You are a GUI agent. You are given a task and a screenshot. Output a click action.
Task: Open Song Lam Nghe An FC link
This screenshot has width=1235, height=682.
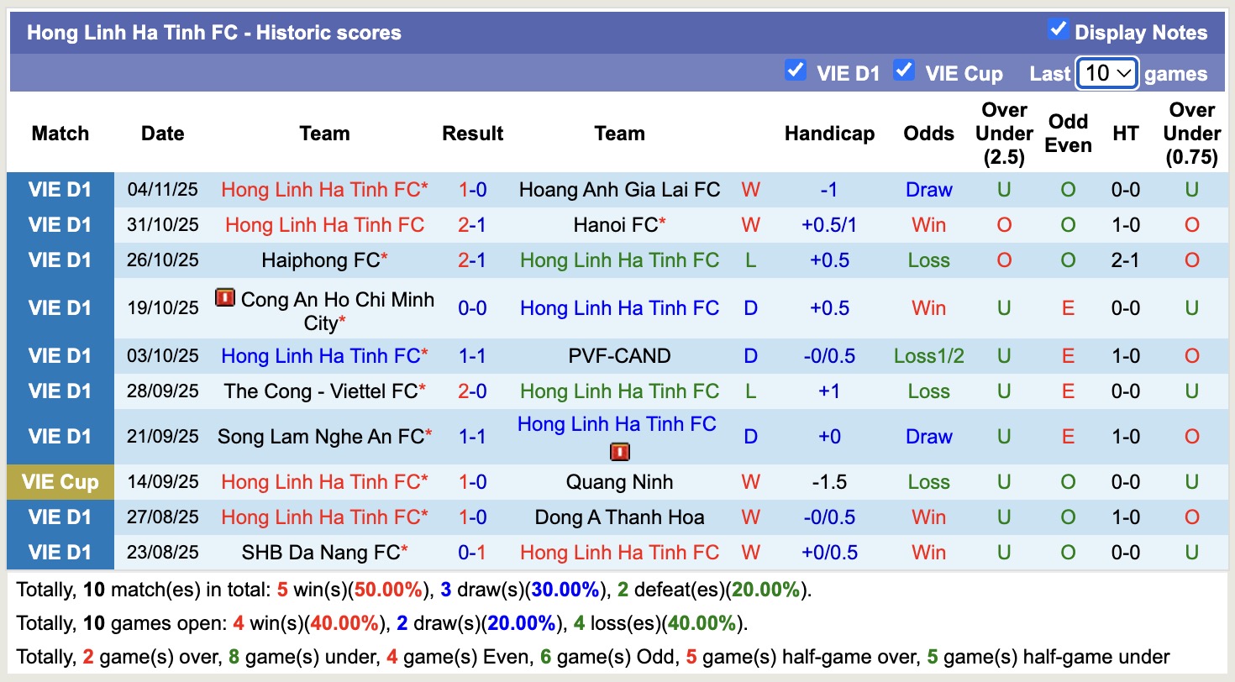(321, 437)
